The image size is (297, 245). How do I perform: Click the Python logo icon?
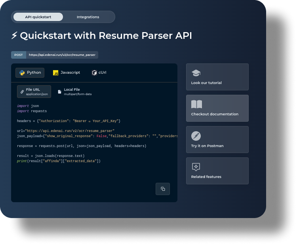click(22, 73)
